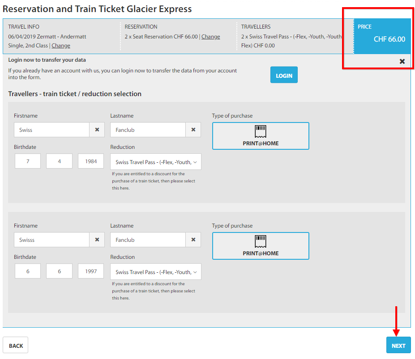
Task: Clear second traveller's Firstname 'Swisss' with X
Action: [97, 240]
